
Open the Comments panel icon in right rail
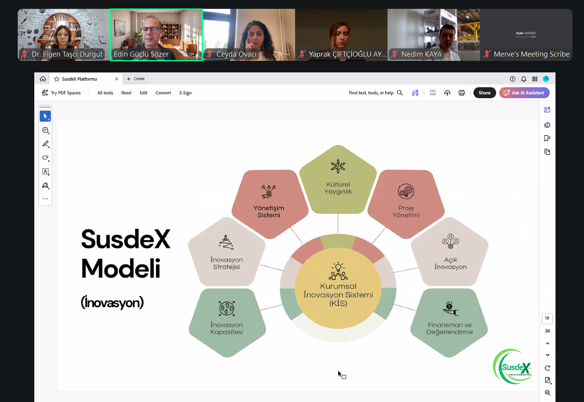pyautogui.click(x=547, y=125)
